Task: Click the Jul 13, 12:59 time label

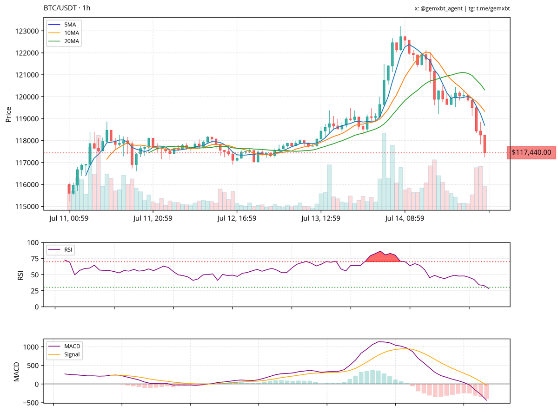Action: 321,218
